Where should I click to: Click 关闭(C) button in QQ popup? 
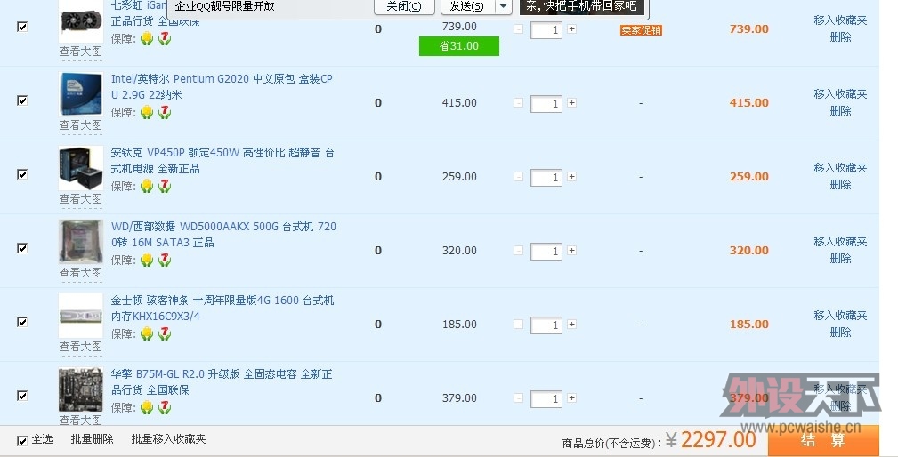404,6
